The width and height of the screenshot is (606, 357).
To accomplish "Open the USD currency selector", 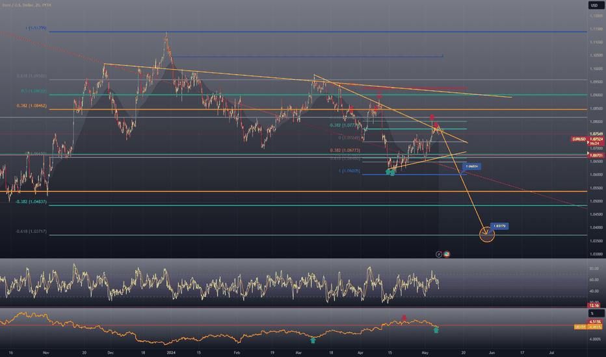I will tap(596, 5).
